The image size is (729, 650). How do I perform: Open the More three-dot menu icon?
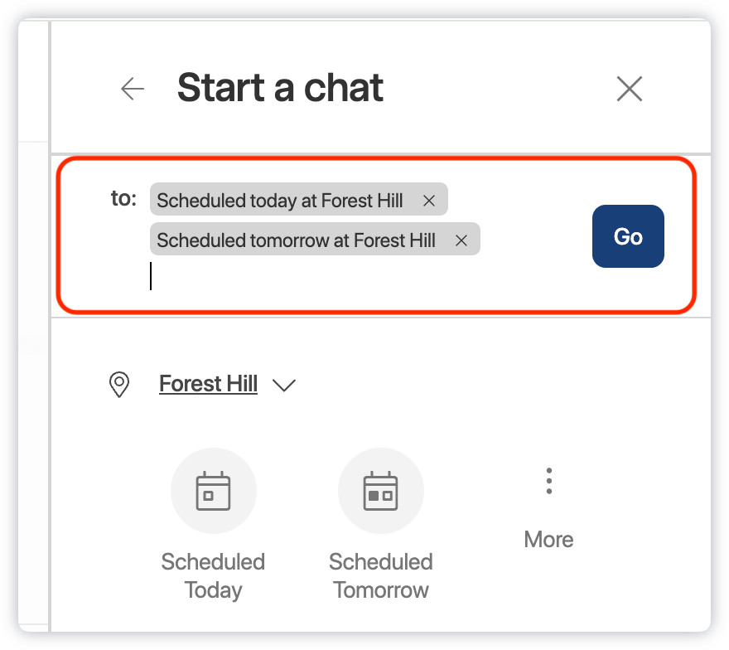coord(548,481)
